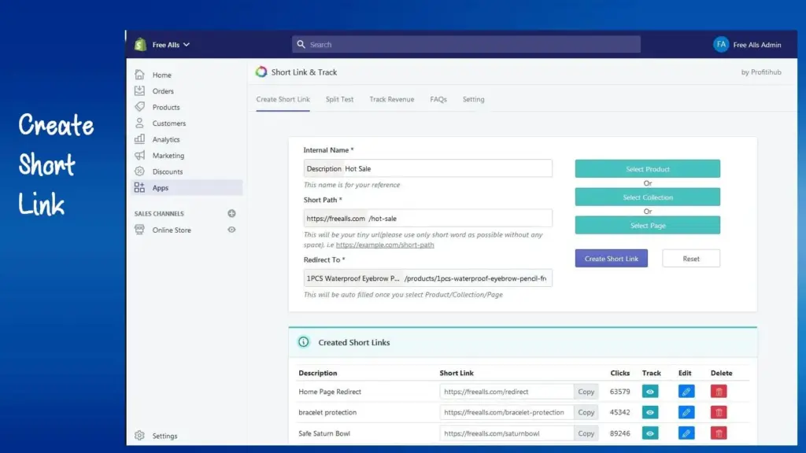The height and width of the screenshot is (453, 806).
Task: Open the Discounts icon in sidebar
Action: 139,171
